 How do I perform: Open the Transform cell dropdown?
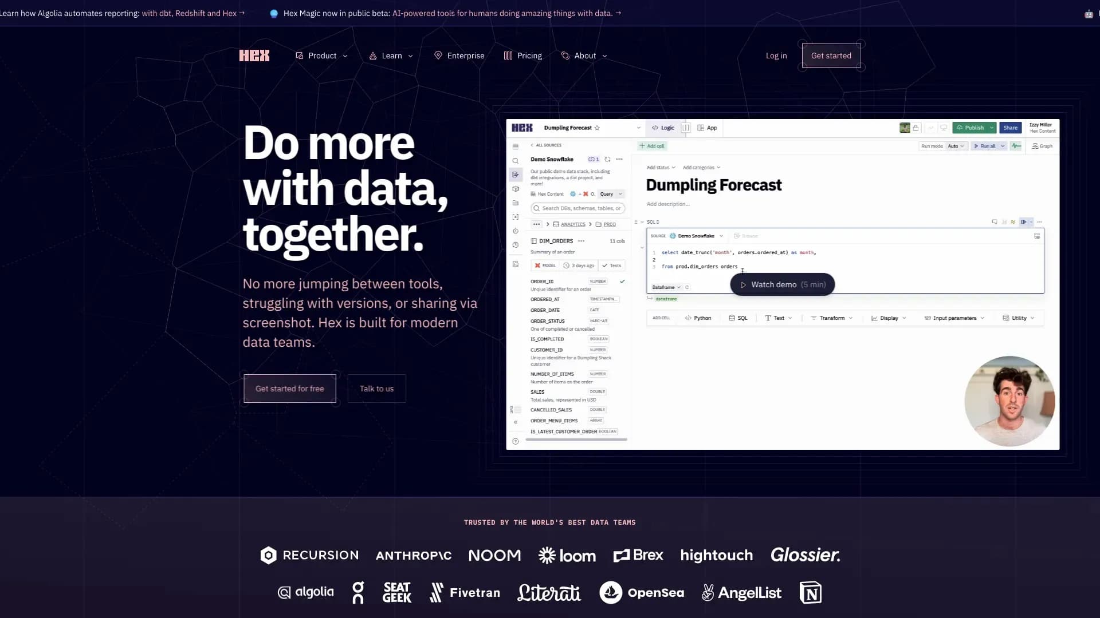click(x=832, y=318)
